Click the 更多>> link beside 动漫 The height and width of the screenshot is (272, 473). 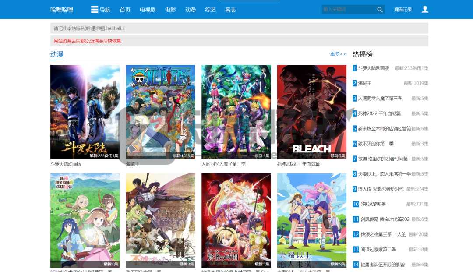(x=335, y=53)
